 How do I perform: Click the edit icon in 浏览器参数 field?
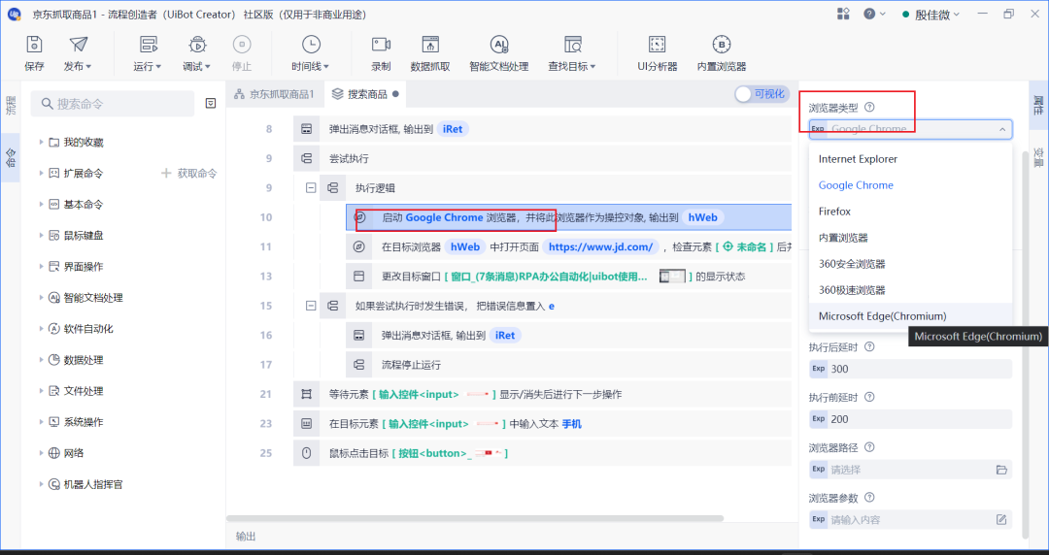[x=1001, y=519]
